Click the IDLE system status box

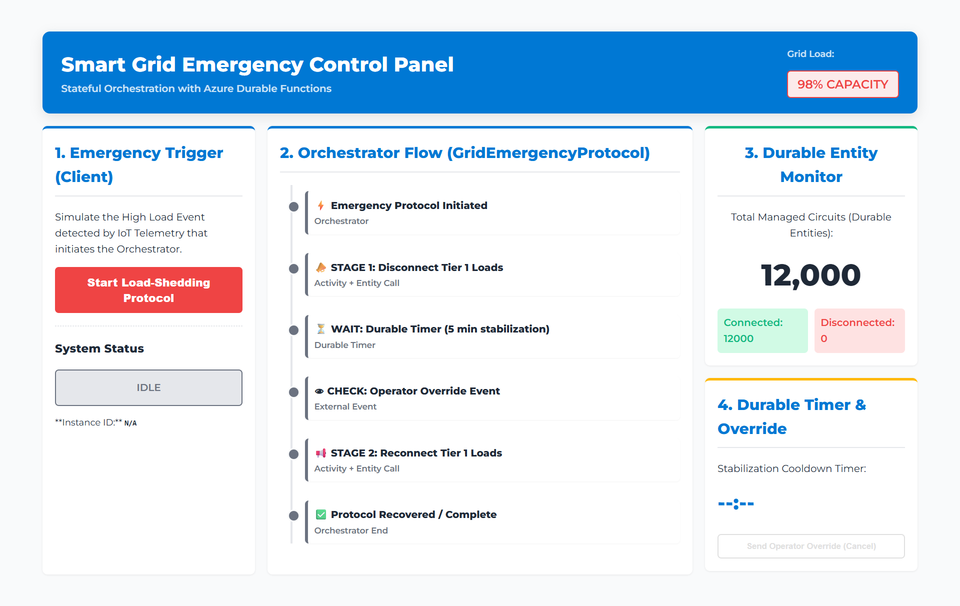[148, 387]
